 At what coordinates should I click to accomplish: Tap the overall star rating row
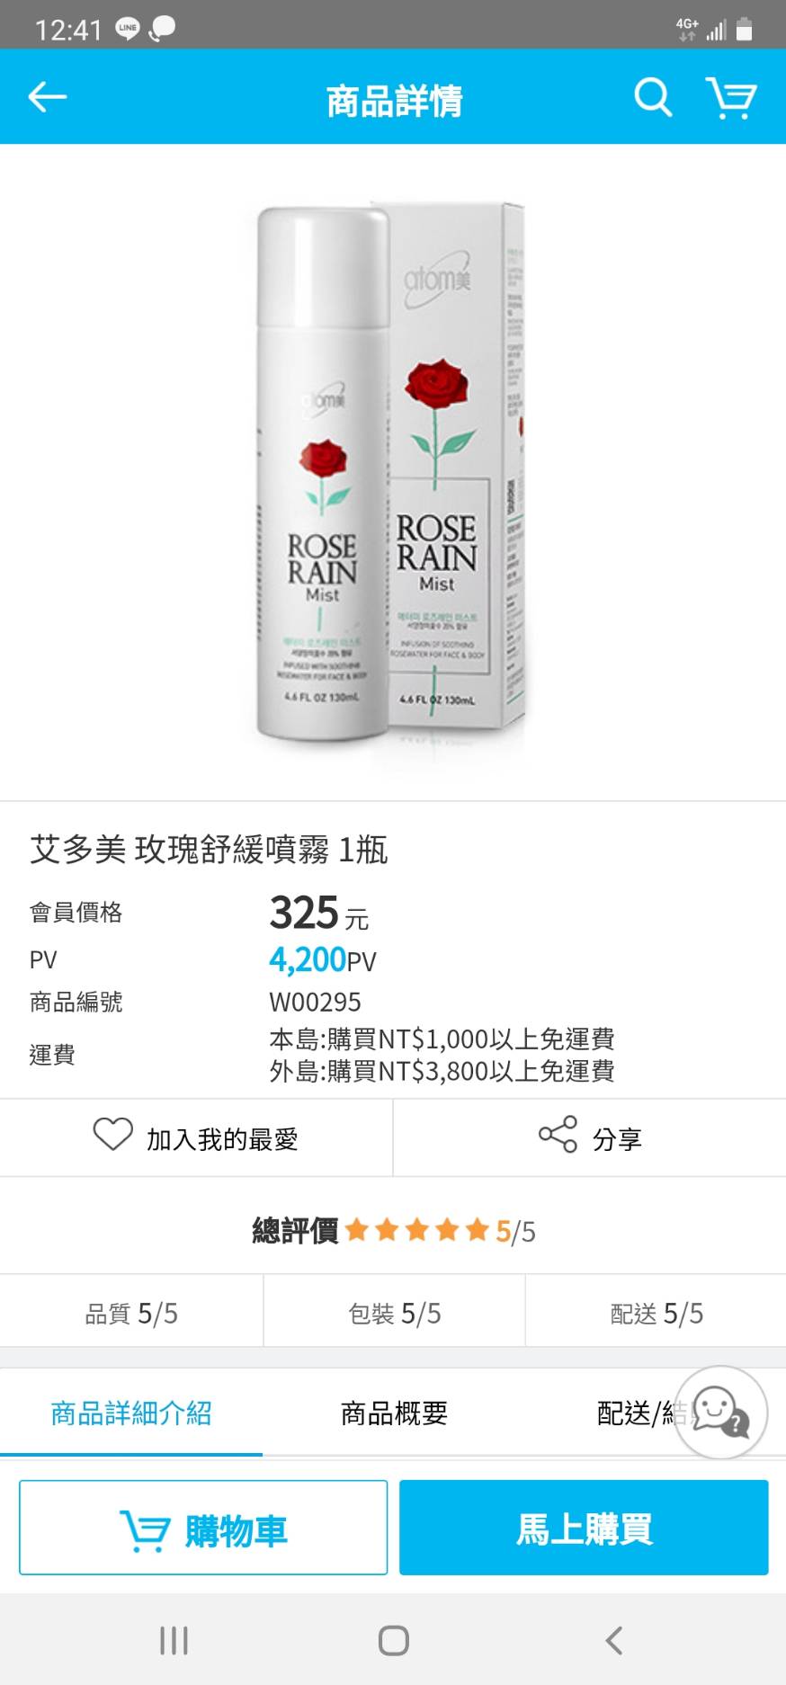pos(393,1230)
